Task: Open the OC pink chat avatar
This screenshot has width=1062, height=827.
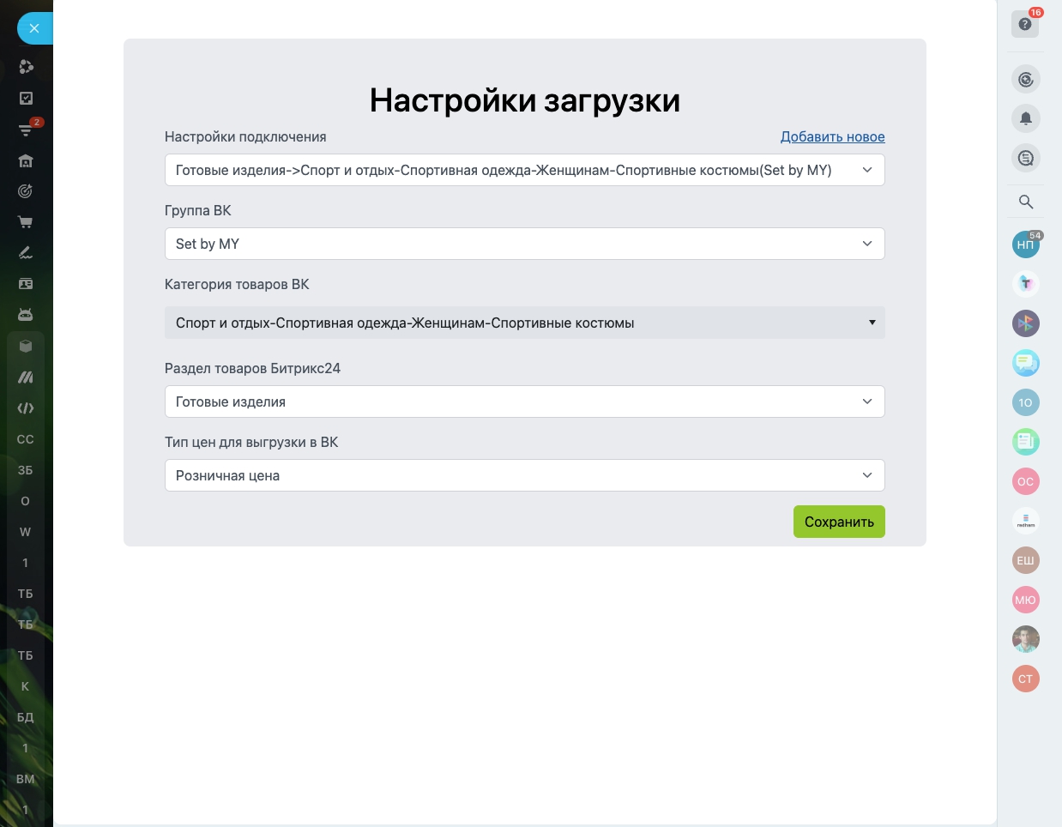Action: (x=1026, y=481)
